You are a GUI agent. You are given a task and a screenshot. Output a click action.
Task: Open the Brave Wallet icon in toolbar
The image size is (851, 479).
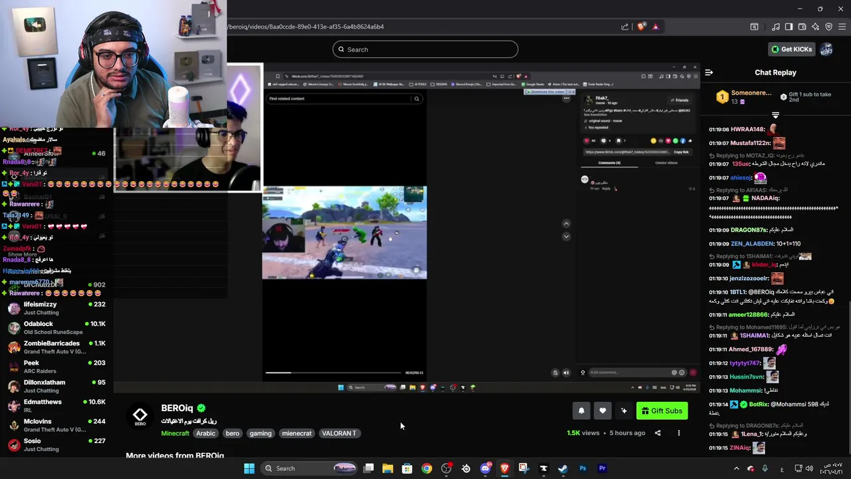802,27
